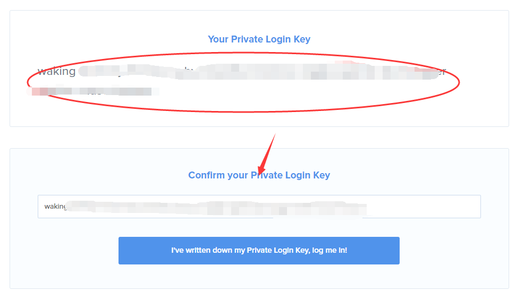This screenshot has height=308, width=524.
Task: Click the Confirm Private Login Key input field
Action: (x=259, y=207)
